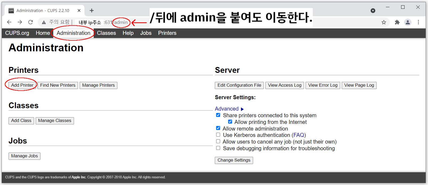
Task: Click the Add Printer button
Action: (x=22, y=85)
